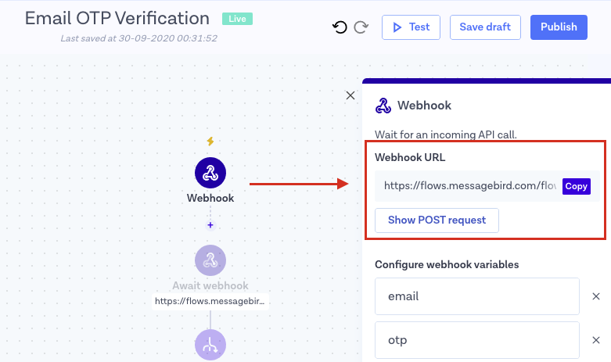Click the Webhook URL text field
This screenshot has width=611, height=362.
[468, 186]
